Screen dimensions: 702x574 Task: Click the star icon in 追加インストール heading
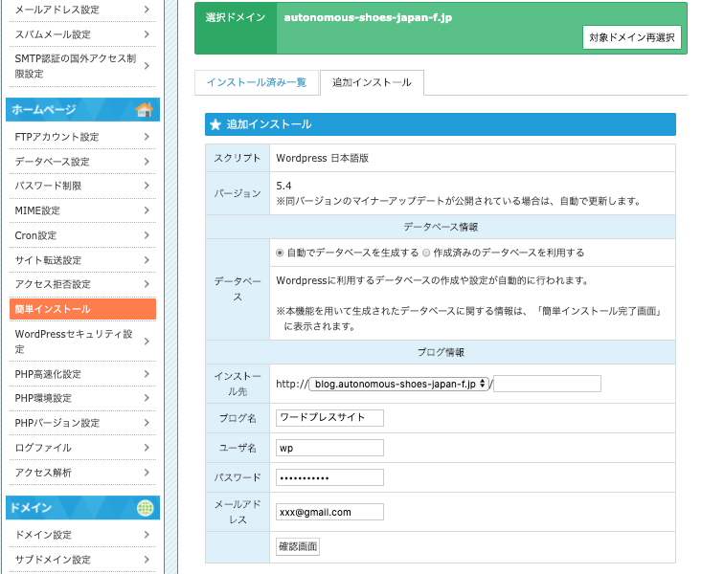tap(215, 124)
